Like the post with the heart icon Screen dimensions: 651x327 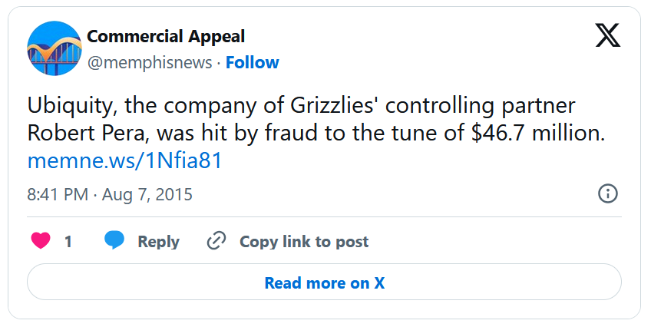41,241
